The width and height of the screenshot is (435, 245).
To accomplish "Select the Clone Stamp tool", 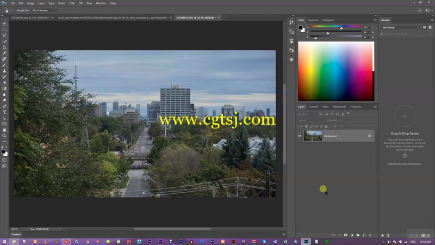I will point(4,71).
